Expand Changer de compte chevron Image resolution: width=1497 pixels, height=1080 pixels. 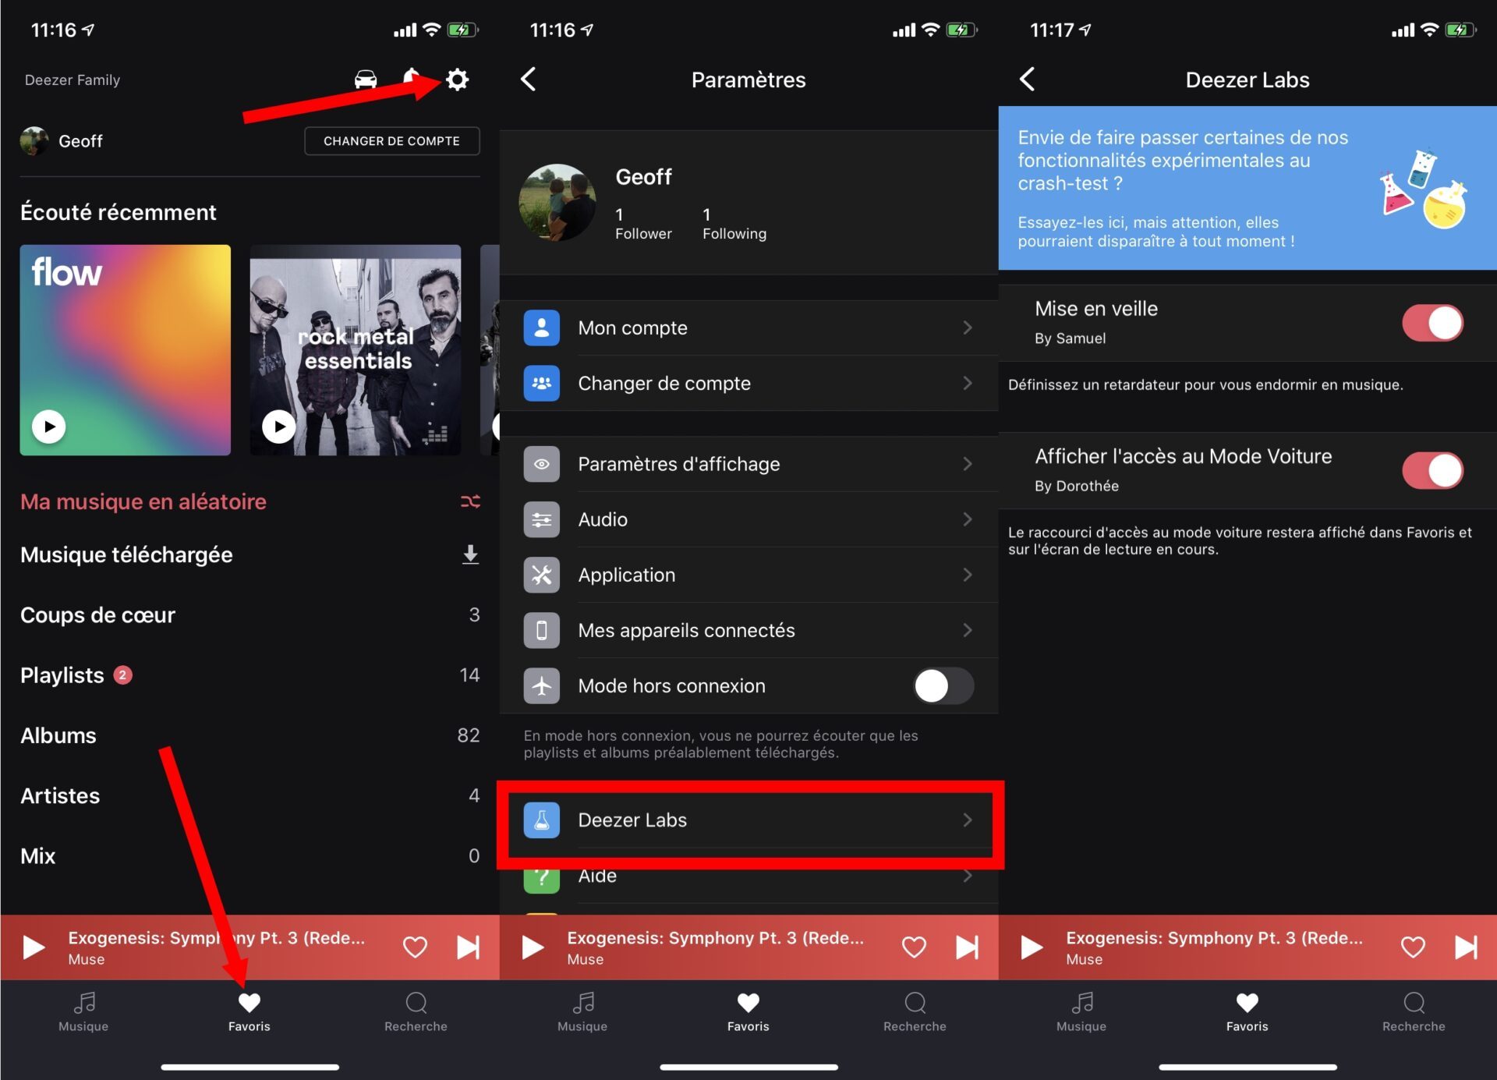[x=968, y=383]
